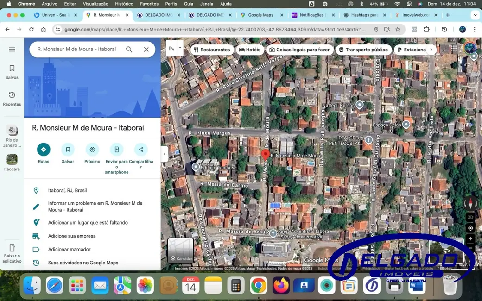Toggle map type via Camadas thumbnail
Screen dimensions: 482x301
(181, 250)
